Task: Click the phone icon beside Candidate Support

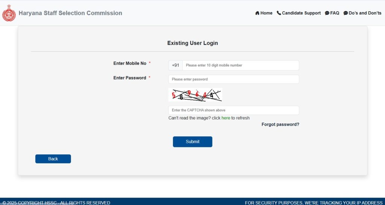Action: pos(279,13)
